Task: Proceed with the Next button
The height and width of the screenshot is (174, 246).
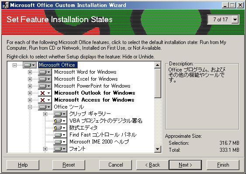Action: click(x=185, y=165)
